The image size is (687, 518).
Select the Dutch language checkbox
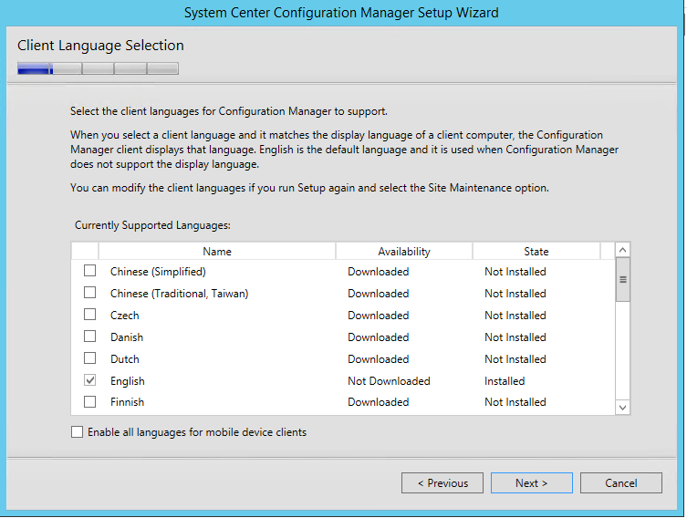click(x=89, y=358)
